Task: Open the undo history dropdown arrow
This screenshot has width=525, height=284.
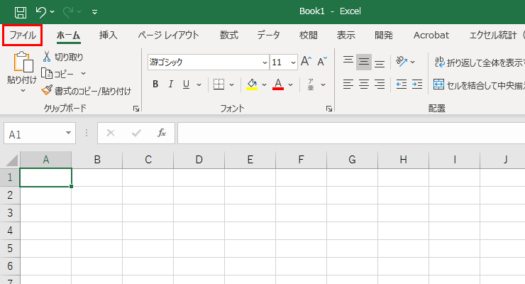Action: coord(52,12)
